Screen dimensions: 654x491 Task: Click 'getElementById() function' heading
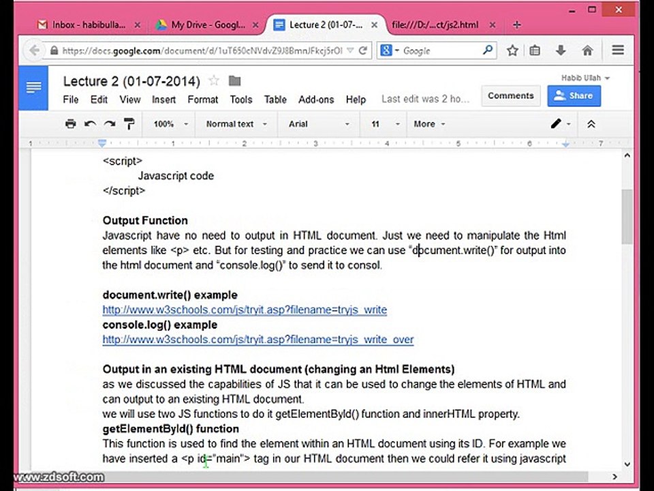point(171,429)
